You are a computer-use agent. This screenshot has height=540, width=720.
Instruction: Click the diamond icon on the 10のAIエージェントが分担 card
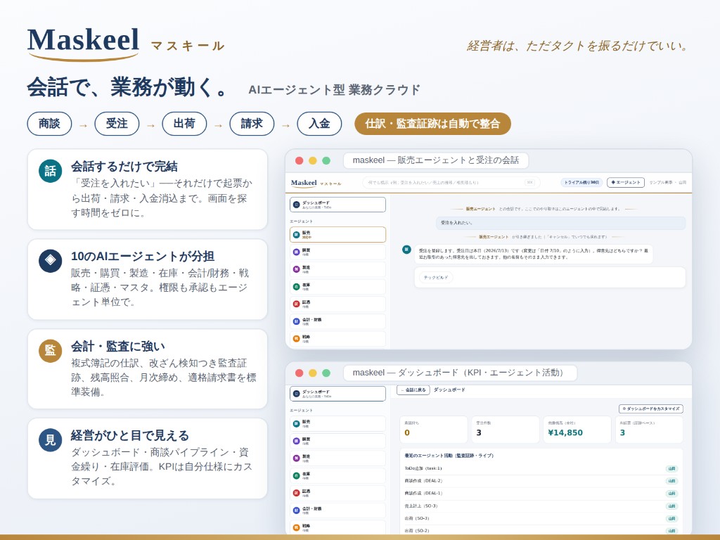[51, 260]
